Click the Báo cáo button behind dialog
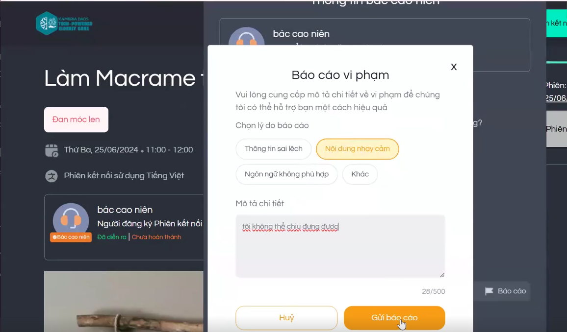The height and width of the screenshot is (332, 567). 505,291
